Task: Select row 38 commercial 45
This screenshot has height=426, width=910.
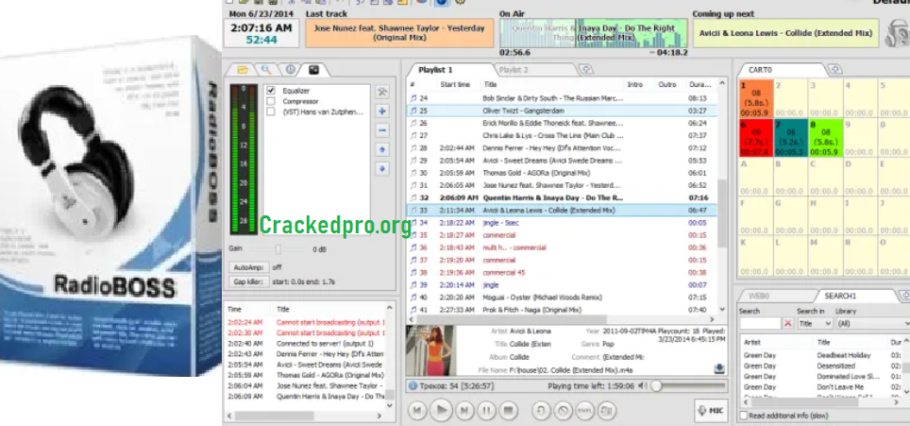Action: tap(562, 273)
